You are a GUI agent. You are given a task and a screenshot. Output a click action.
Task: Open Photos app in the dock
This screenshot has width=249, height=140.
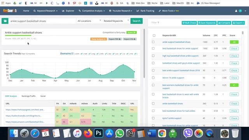[x=199, y=133]
